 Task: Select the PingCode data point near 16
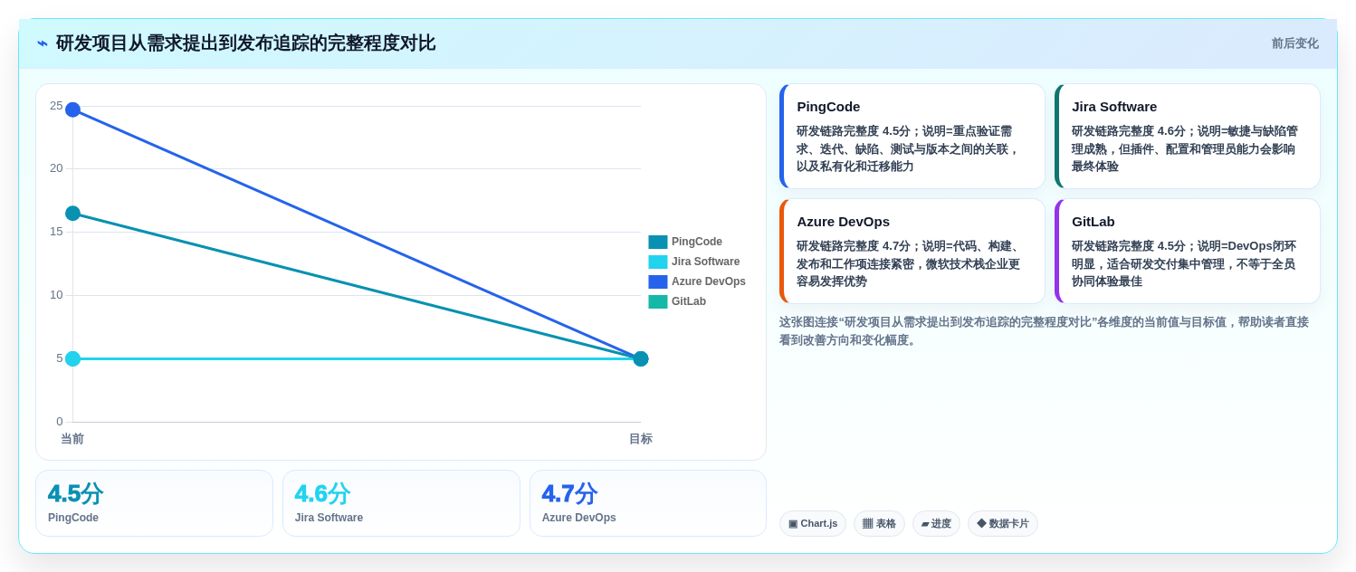tap(72, 214)
